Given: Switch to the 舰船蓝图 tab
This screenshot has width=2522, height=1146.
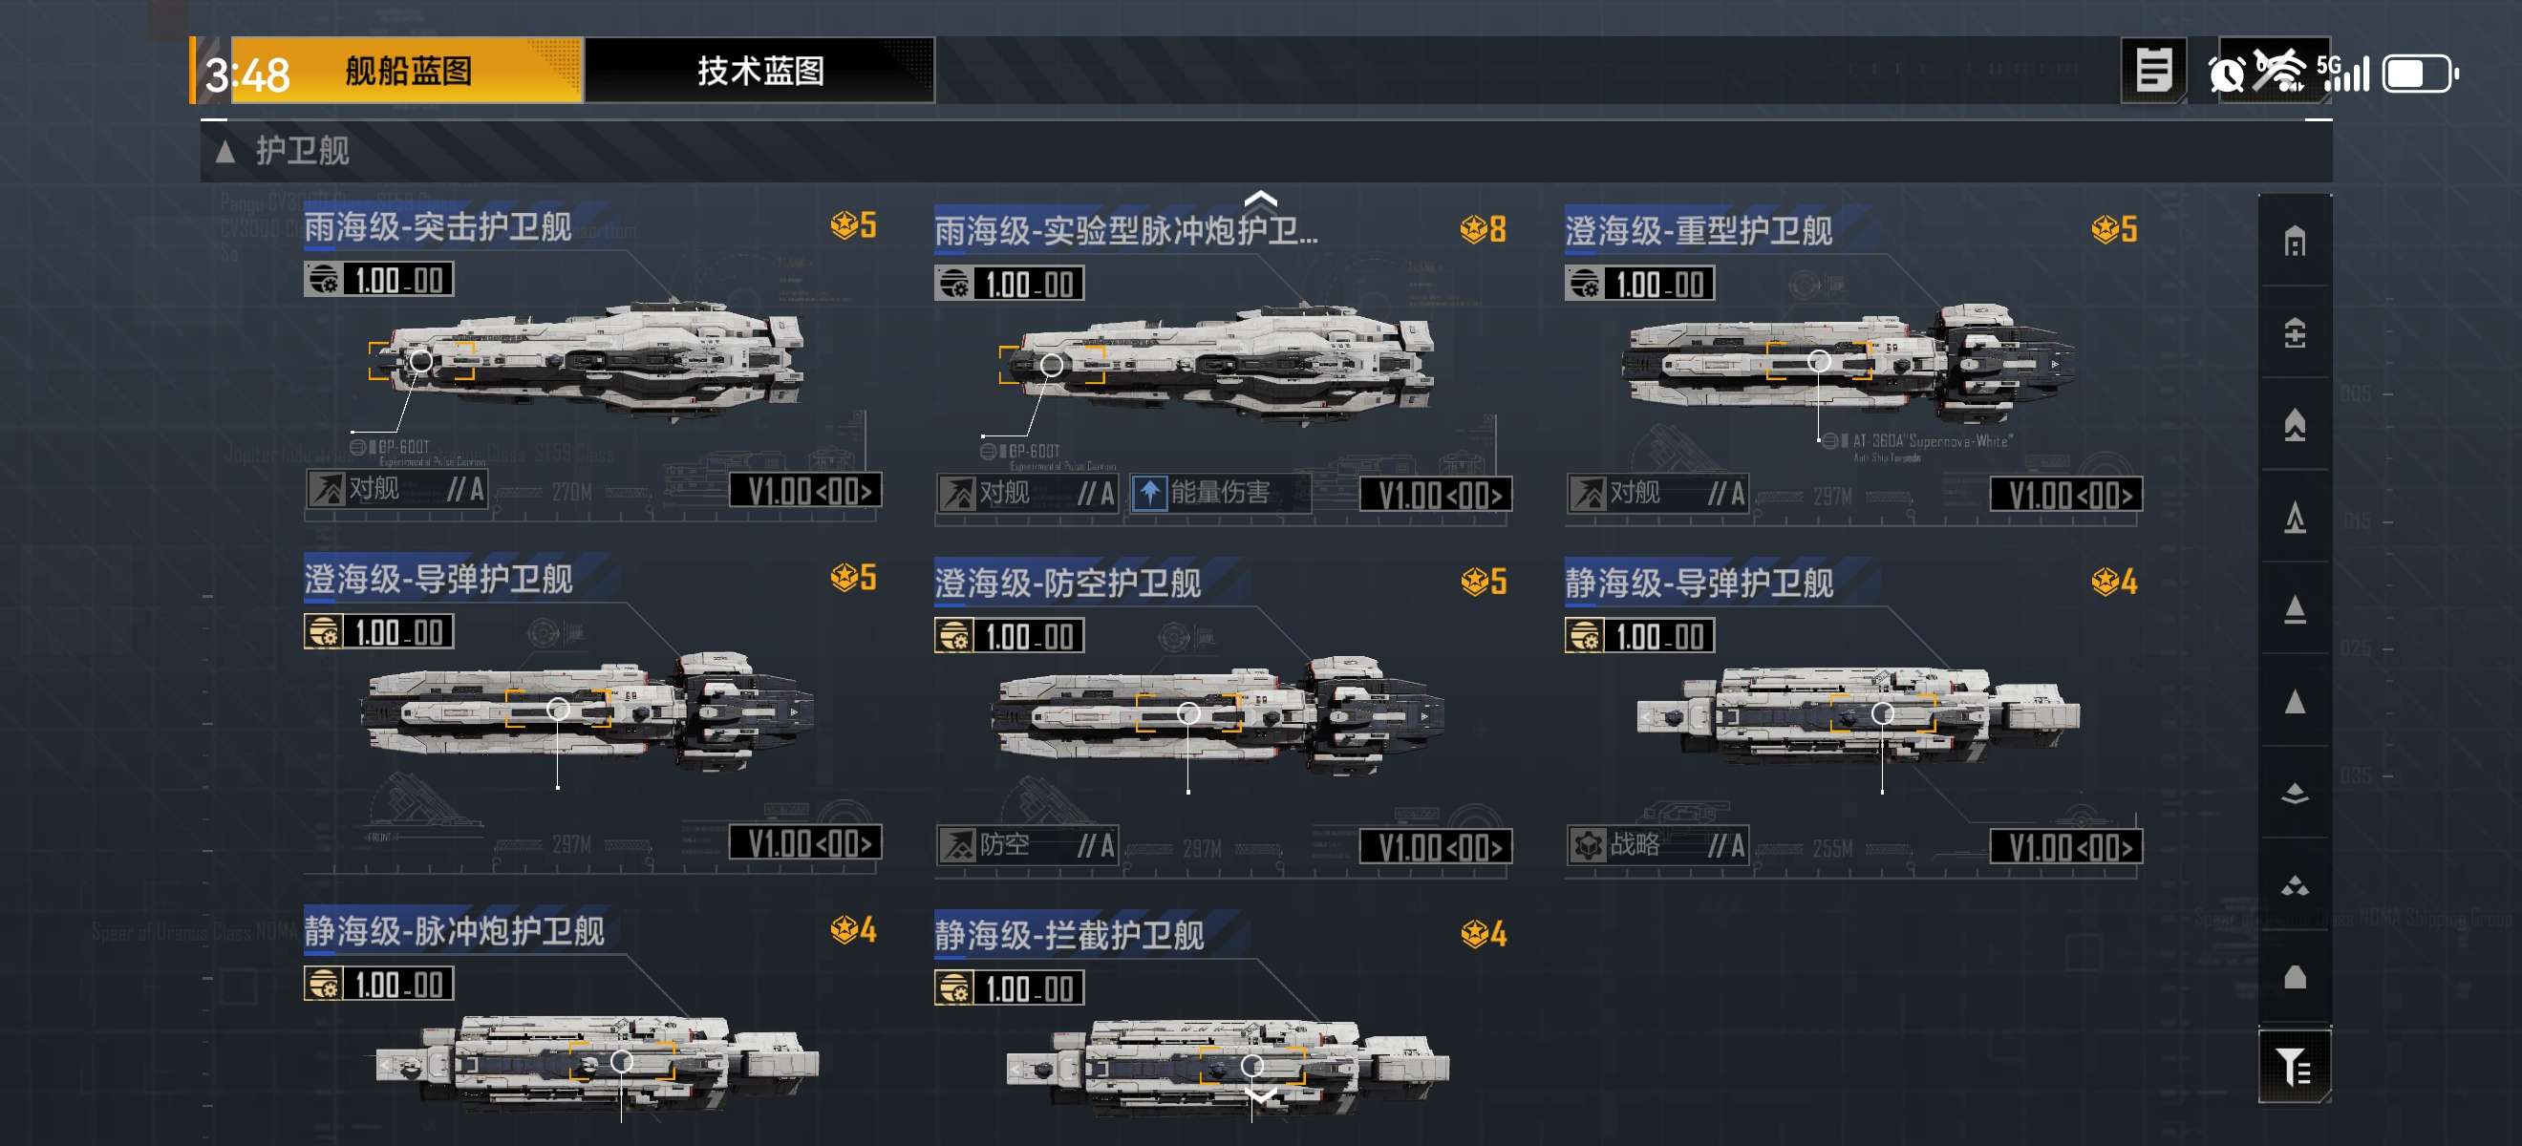Looking at the screenshot, I should click(x=407, y=71).
